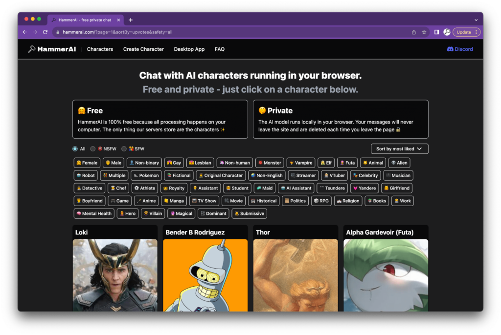Open the Bender B Rodriguez character card

click(205, 269)
